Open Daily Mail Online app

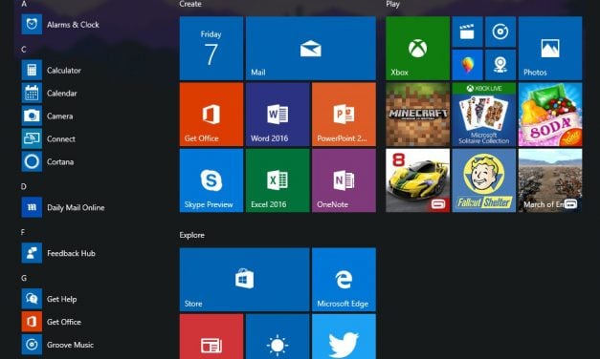(x=63, y=208)
